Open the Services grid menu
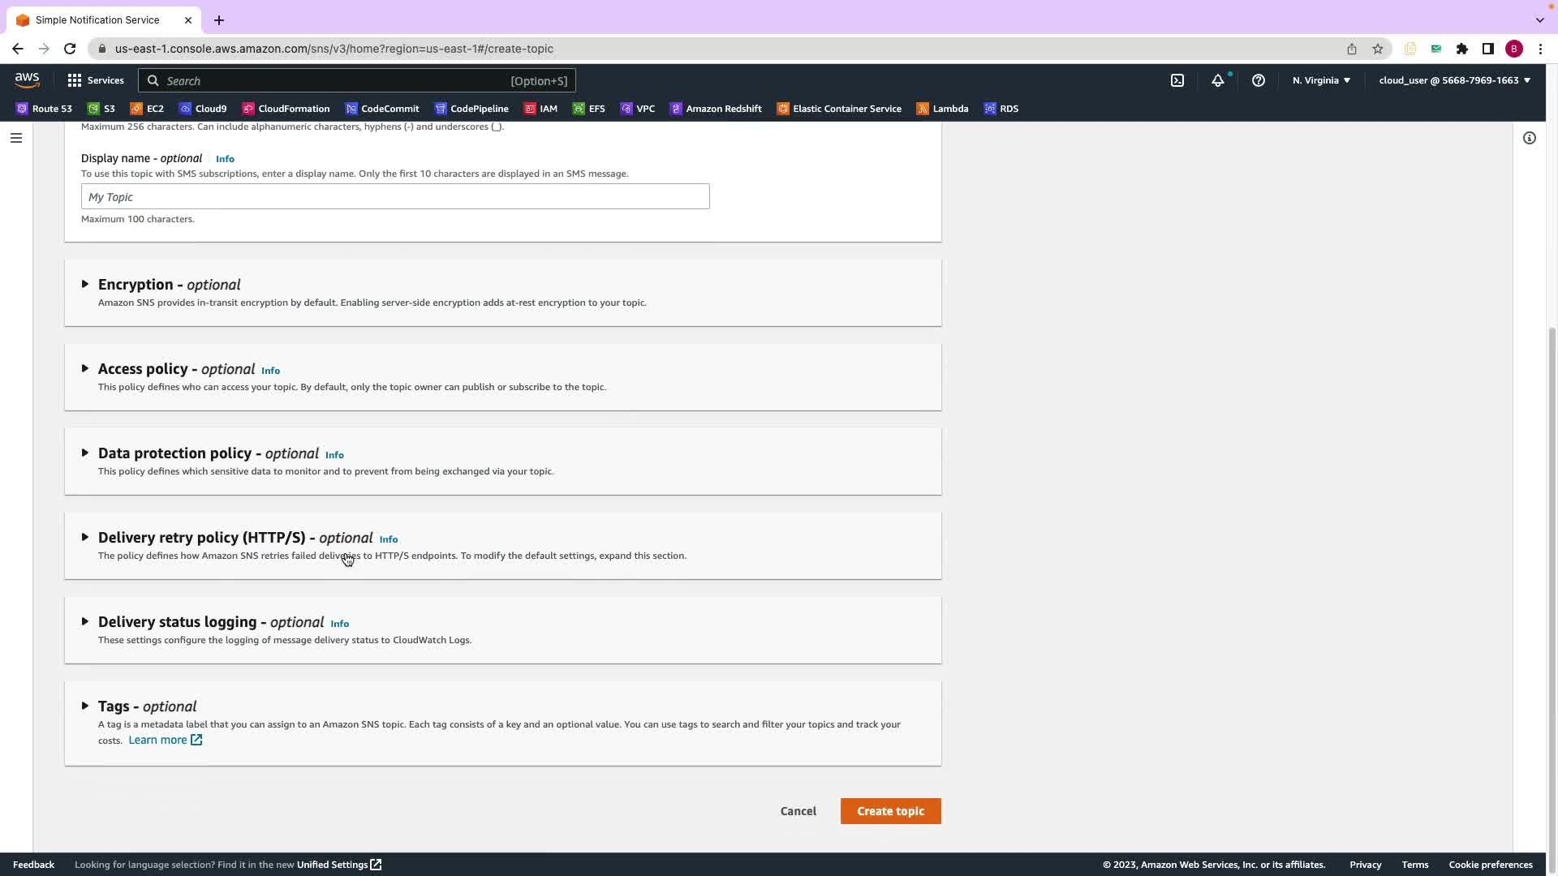The width and height of the screenshot is (1558, 876). pyautogui.click(x=96, y=80)
